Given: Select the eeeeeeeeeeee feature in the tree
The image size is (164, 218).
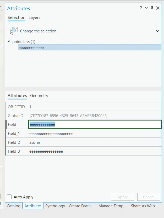Looking at the screenshot, I should pyautogui.click(x=31, y=48).
